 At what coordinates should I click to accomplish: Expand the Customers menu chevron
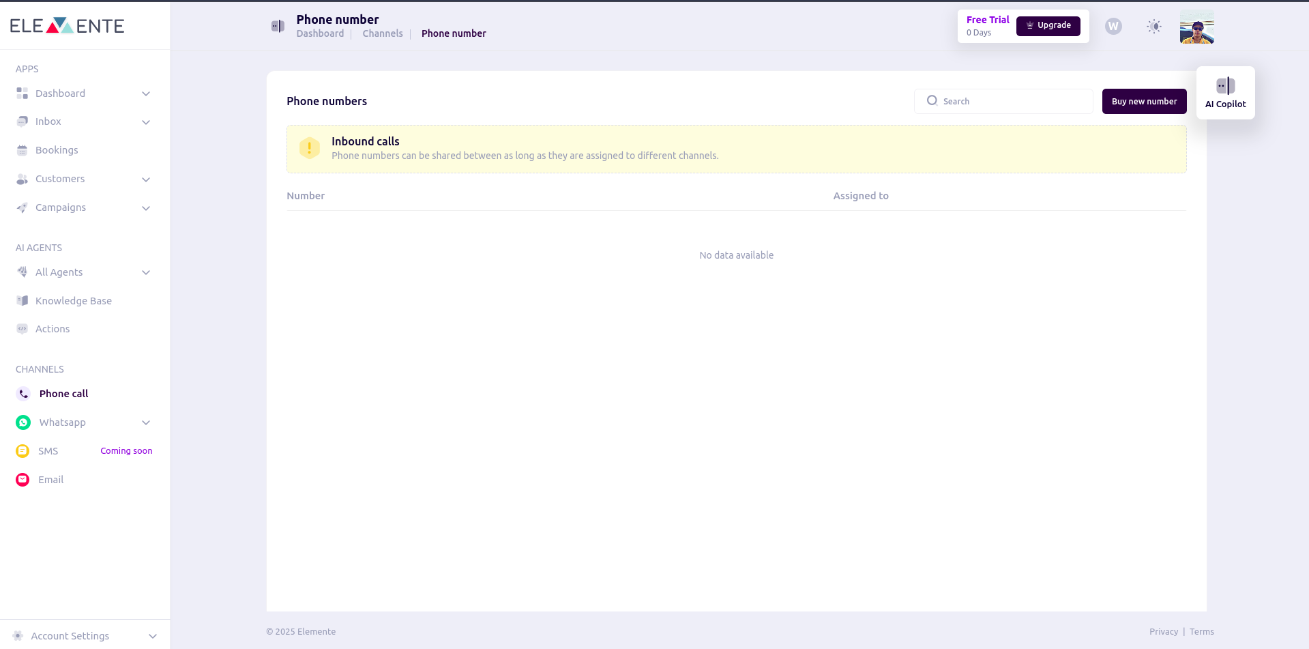click(x=146, y=179)
